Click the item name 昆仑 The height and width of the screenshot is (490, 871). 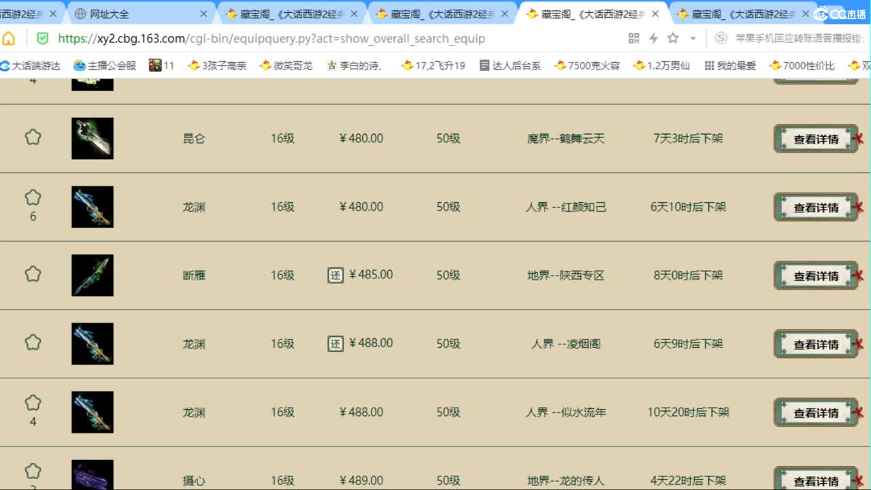(x=194, y=139)
